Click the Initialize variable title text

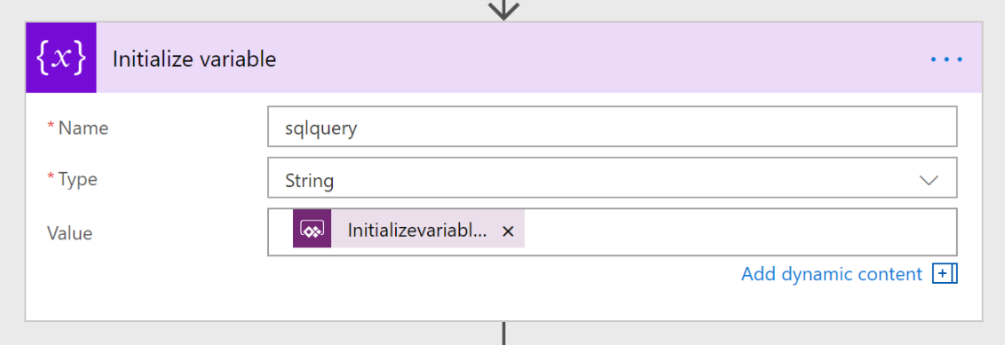194,59
